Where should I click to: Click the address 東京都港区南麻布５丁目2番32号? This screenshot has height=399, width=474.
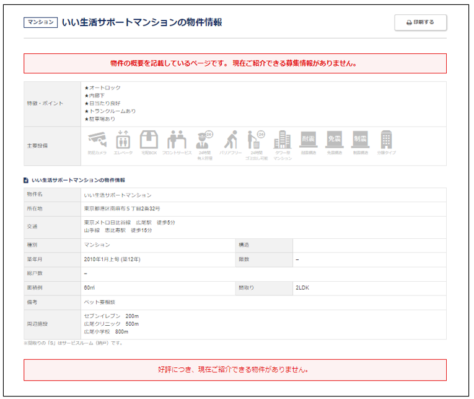coord(122,208)
